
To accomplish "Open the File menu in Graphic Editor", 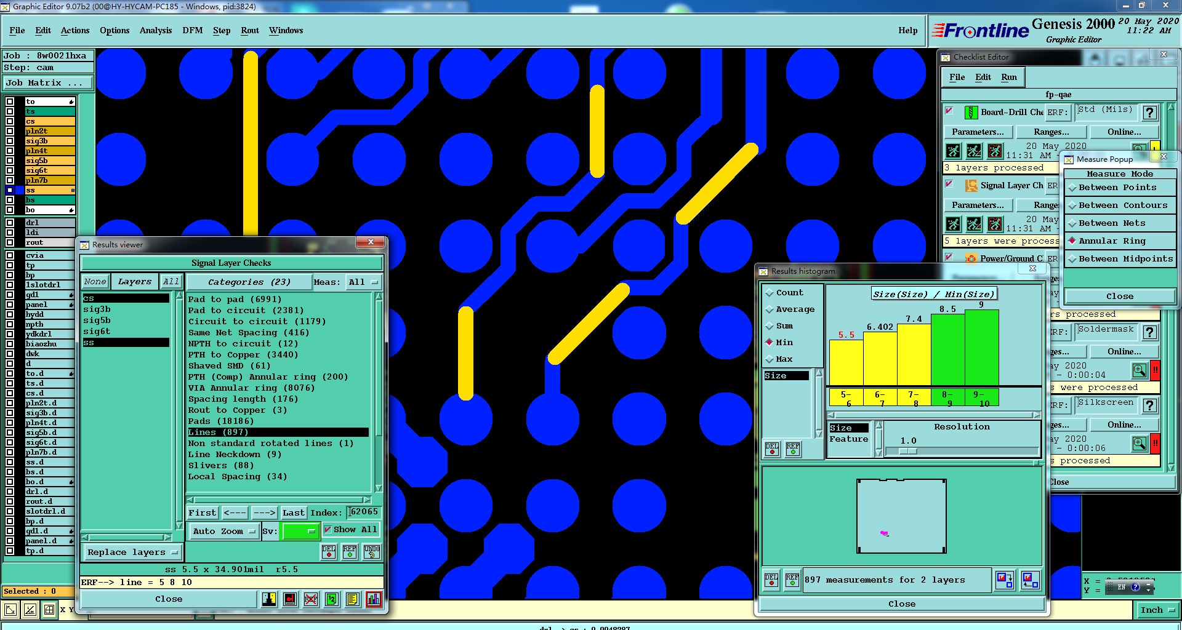I will (x=17, y=31).
